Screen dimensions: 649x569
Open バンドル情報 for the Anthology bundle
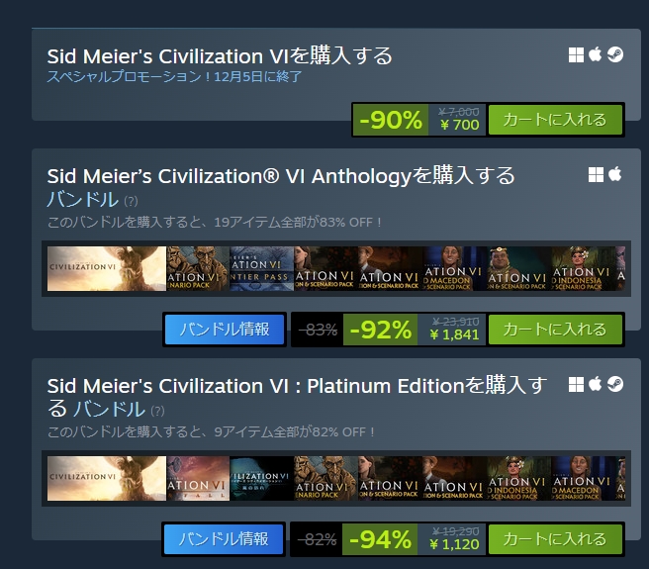225,330
